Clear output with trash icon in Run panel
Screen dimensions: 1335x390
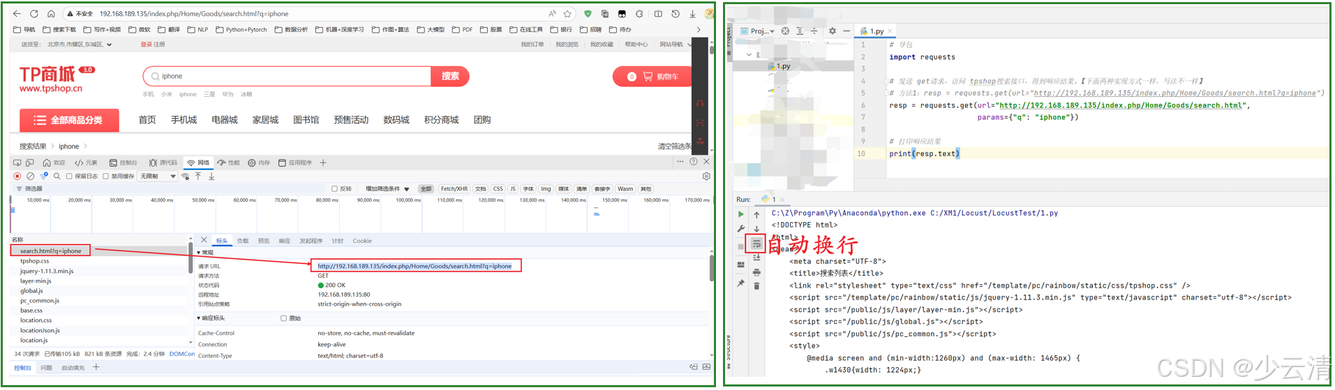tap(756, 286)
